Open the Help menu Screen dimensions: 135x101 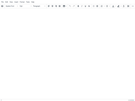point(33,2)
